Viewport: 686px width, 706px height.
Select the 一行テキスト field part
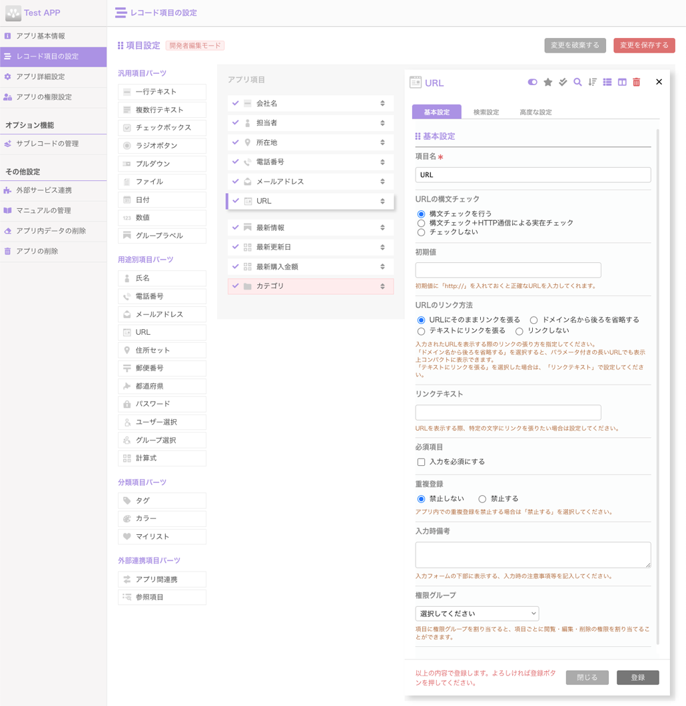click(162, 92)
